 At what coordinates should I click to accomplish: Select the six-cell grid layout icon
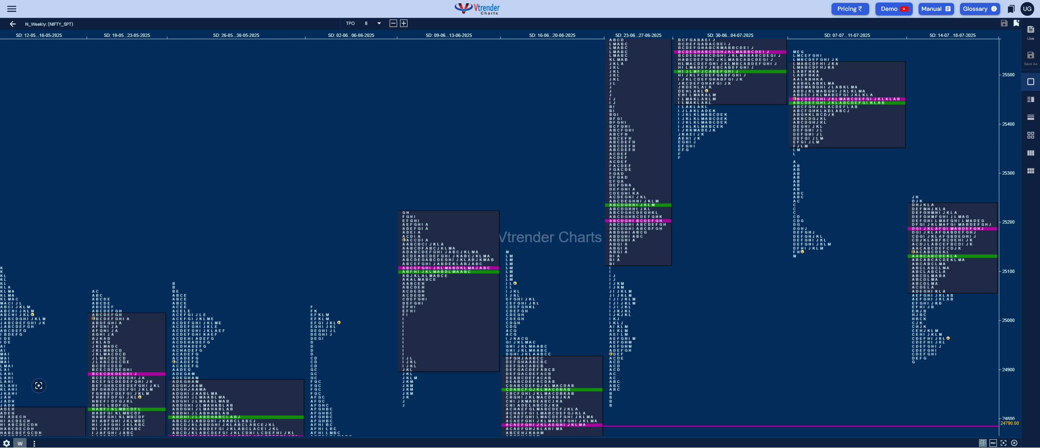point(1030,171)
